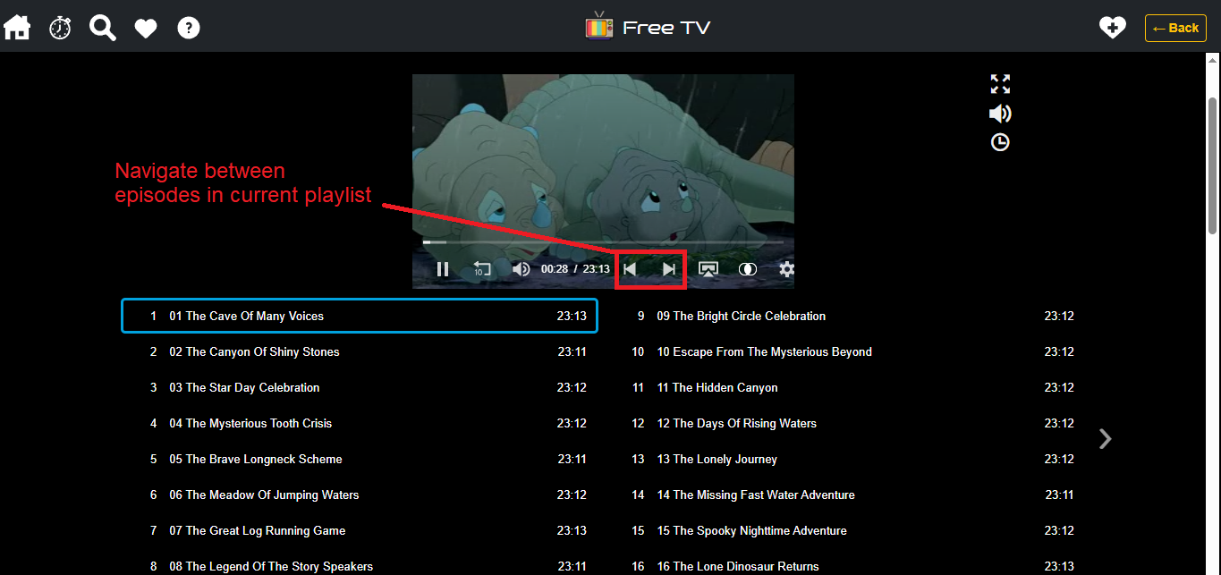Viewport: 1221px width, 575px height.
Task: Click the 00:28 / 23:13 time display
Action: (x=575, y=269)
